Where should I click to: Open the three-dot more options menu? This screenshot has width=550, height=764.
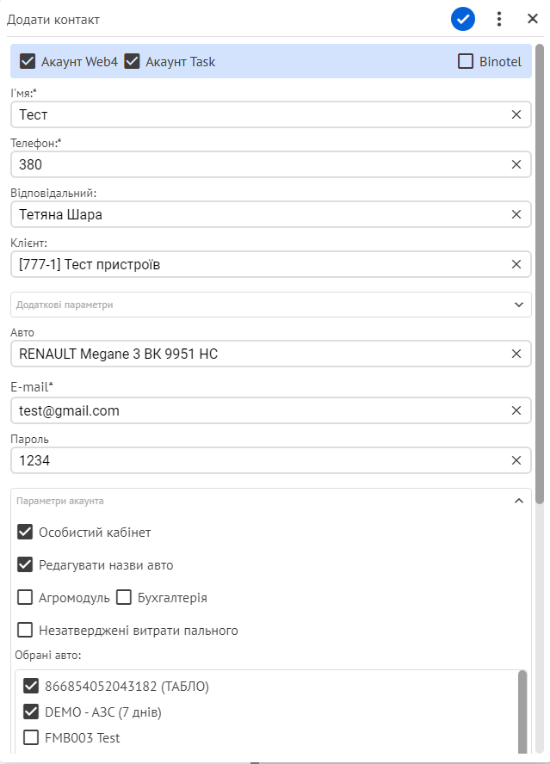499,19
